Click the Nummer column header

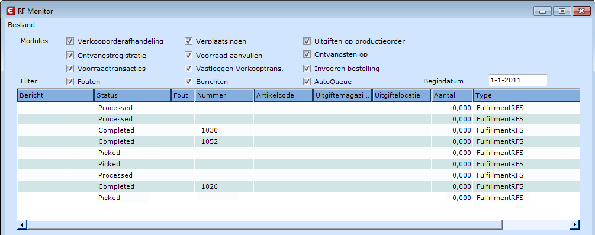[224, 95]
